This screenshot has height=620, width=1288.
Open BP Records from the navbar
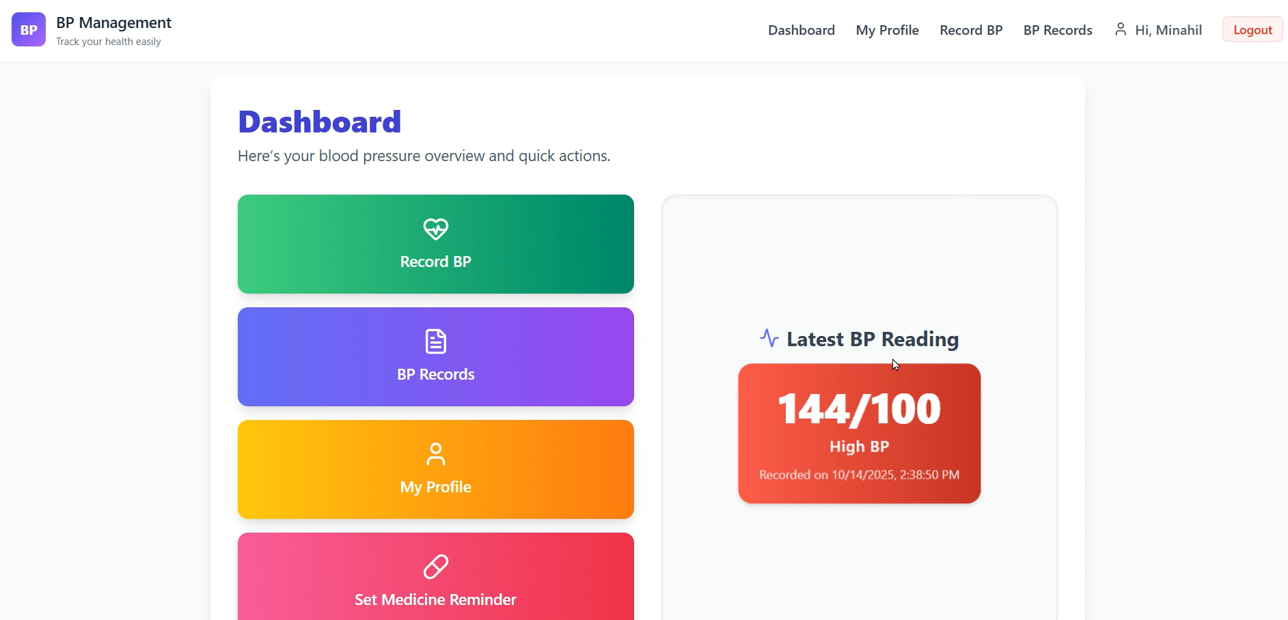coord(1057,30)
